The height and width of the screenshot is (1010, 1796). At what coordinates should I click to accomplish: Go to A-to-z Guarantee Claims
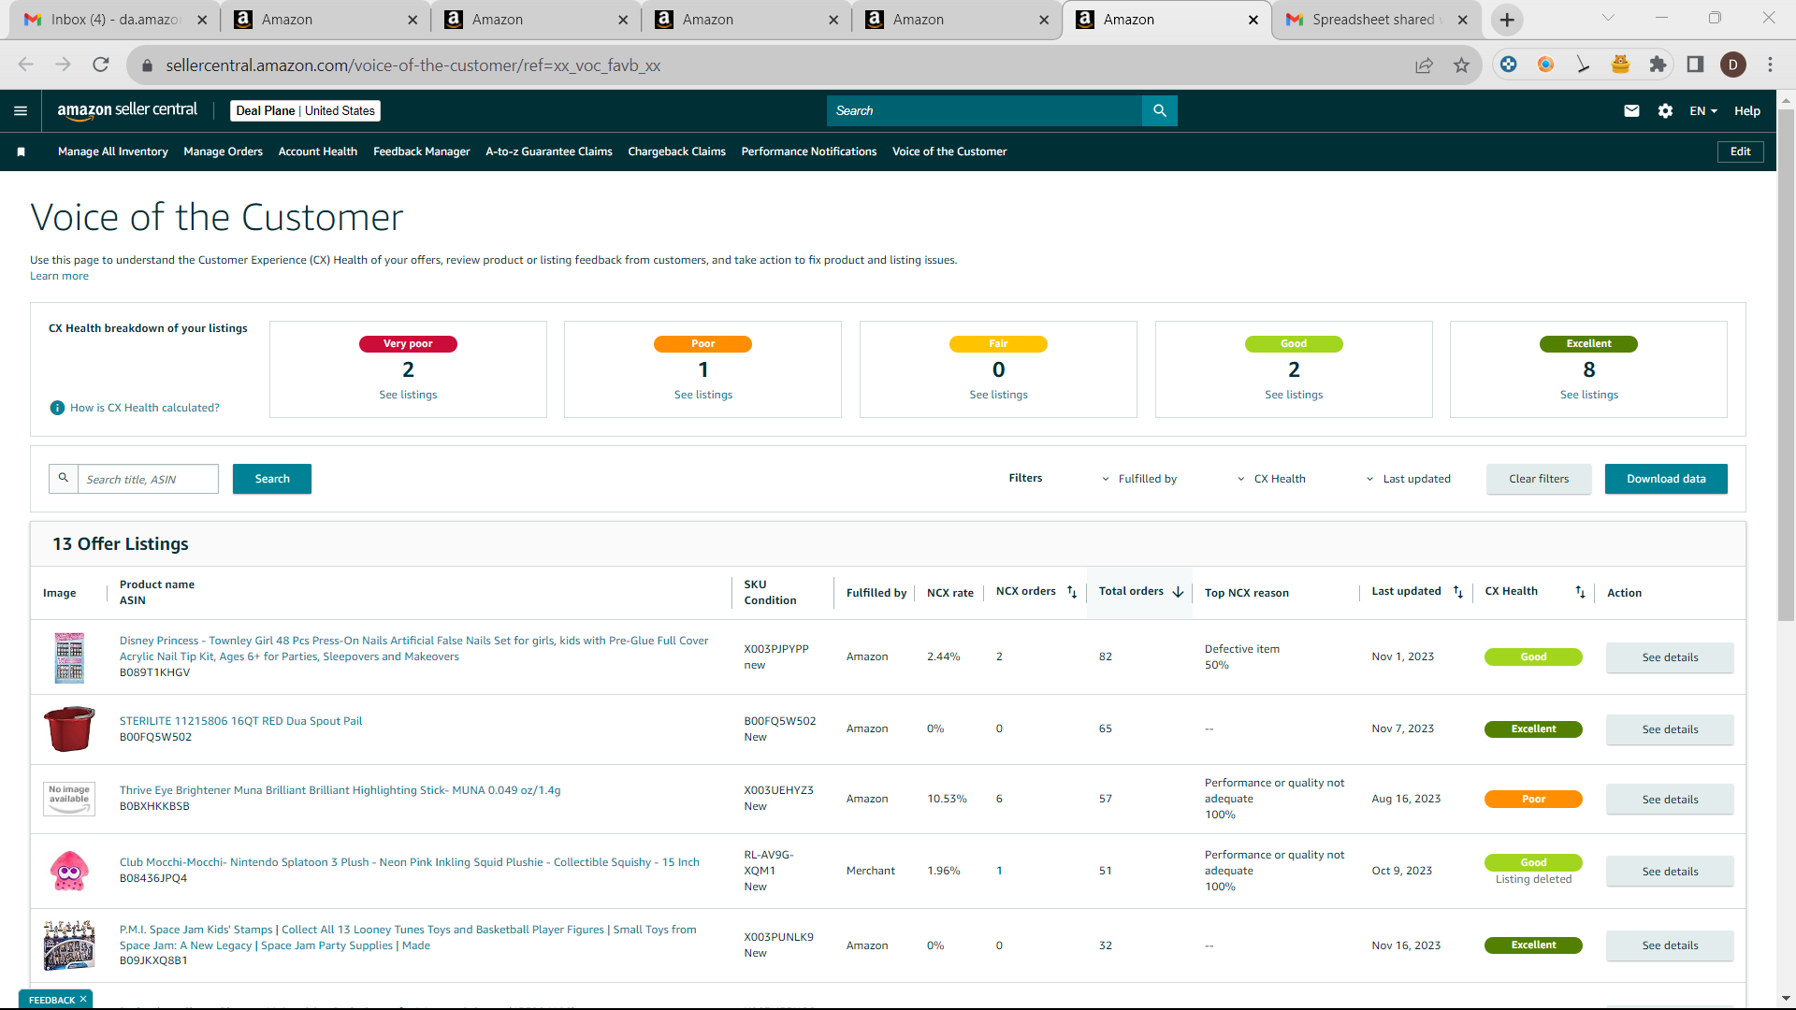click(x=548, y=151)
